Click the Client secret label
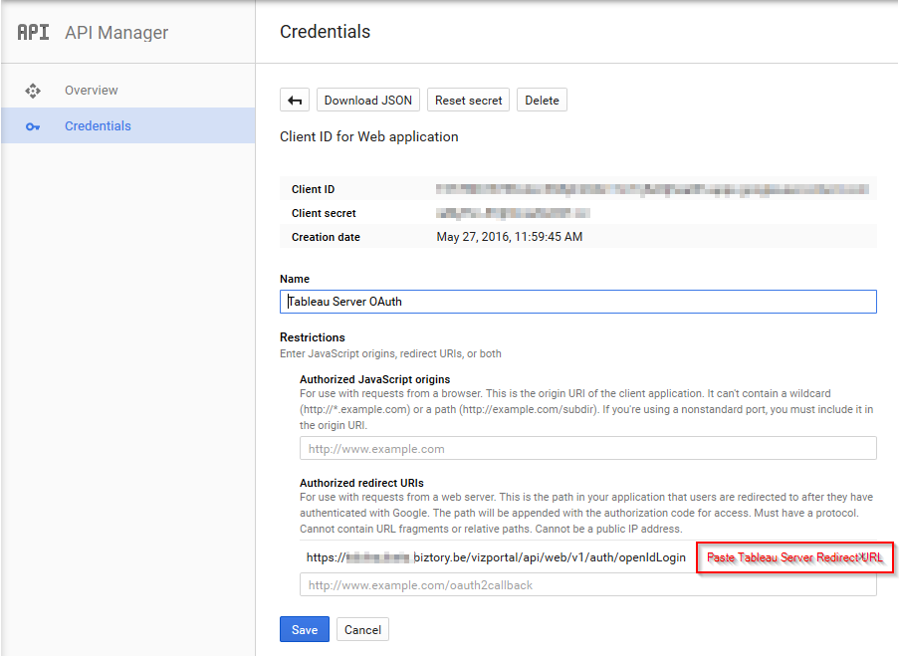Image resolution: width=899 pixels, height=657 pixels. (x=324, y=213)
